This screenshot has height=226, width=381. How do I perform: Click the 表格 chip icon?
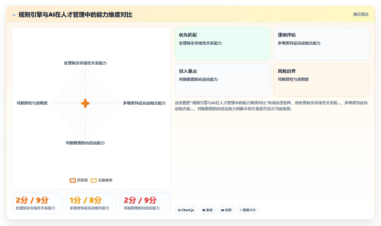pos(204,210)
